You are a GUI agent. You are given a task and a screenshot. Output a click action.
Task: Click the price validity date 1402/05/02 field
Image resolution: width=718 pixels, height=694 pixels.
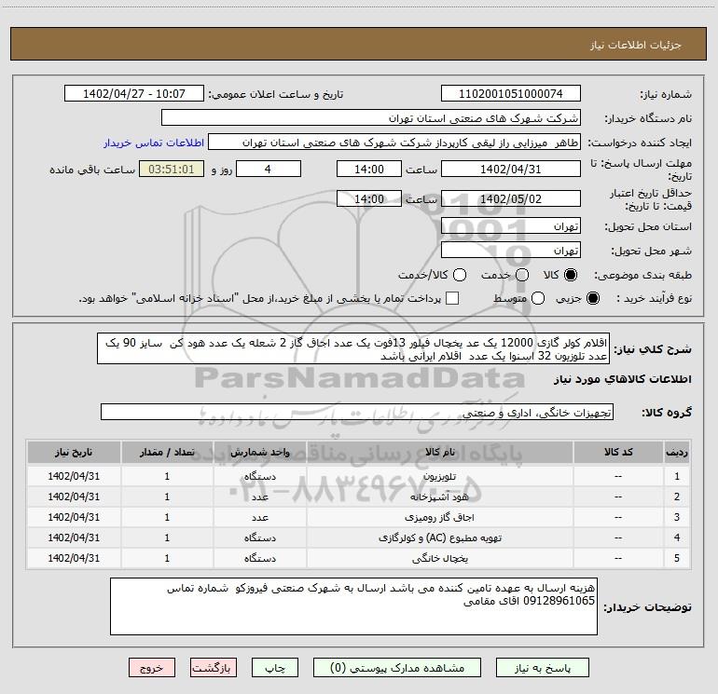point(511,198)
